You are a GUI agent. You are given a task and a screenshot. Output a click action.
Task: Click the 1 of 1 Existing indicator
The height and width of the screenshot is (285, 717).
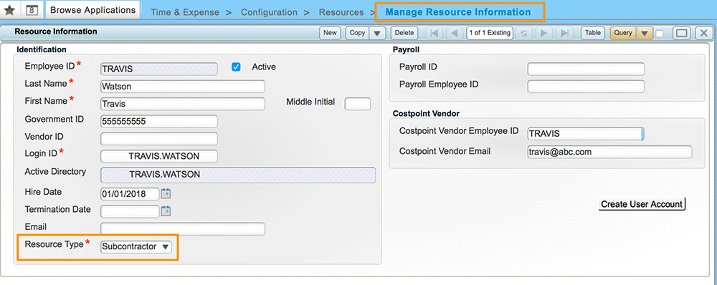489,33
